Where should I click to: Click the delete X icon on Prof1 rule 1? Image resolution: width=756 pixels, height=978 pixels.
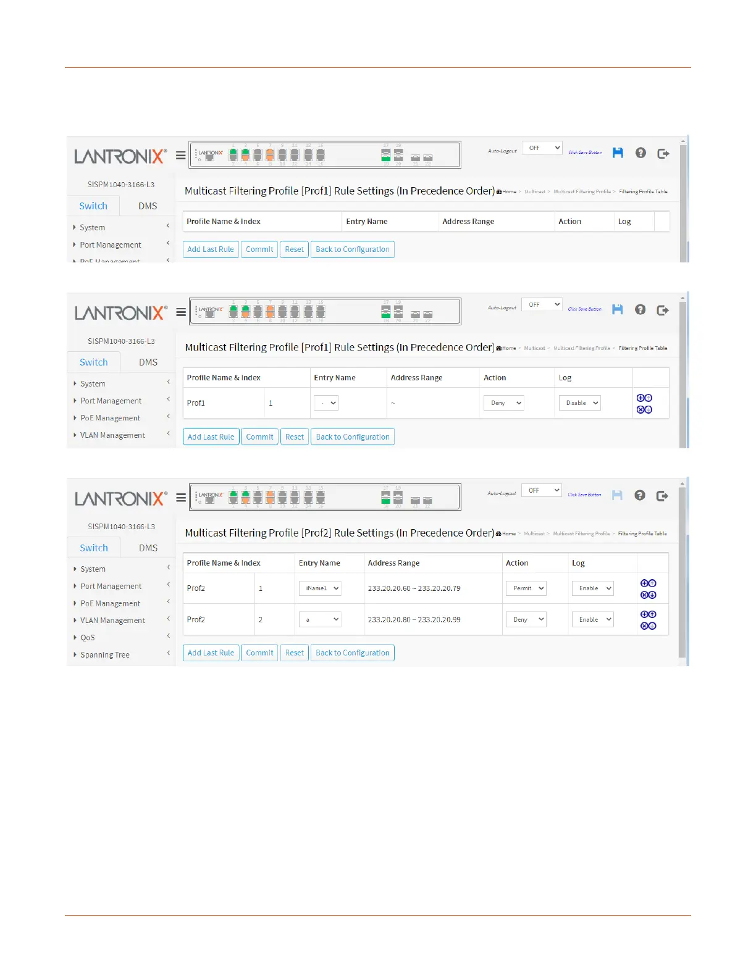[x=640, y=409]
